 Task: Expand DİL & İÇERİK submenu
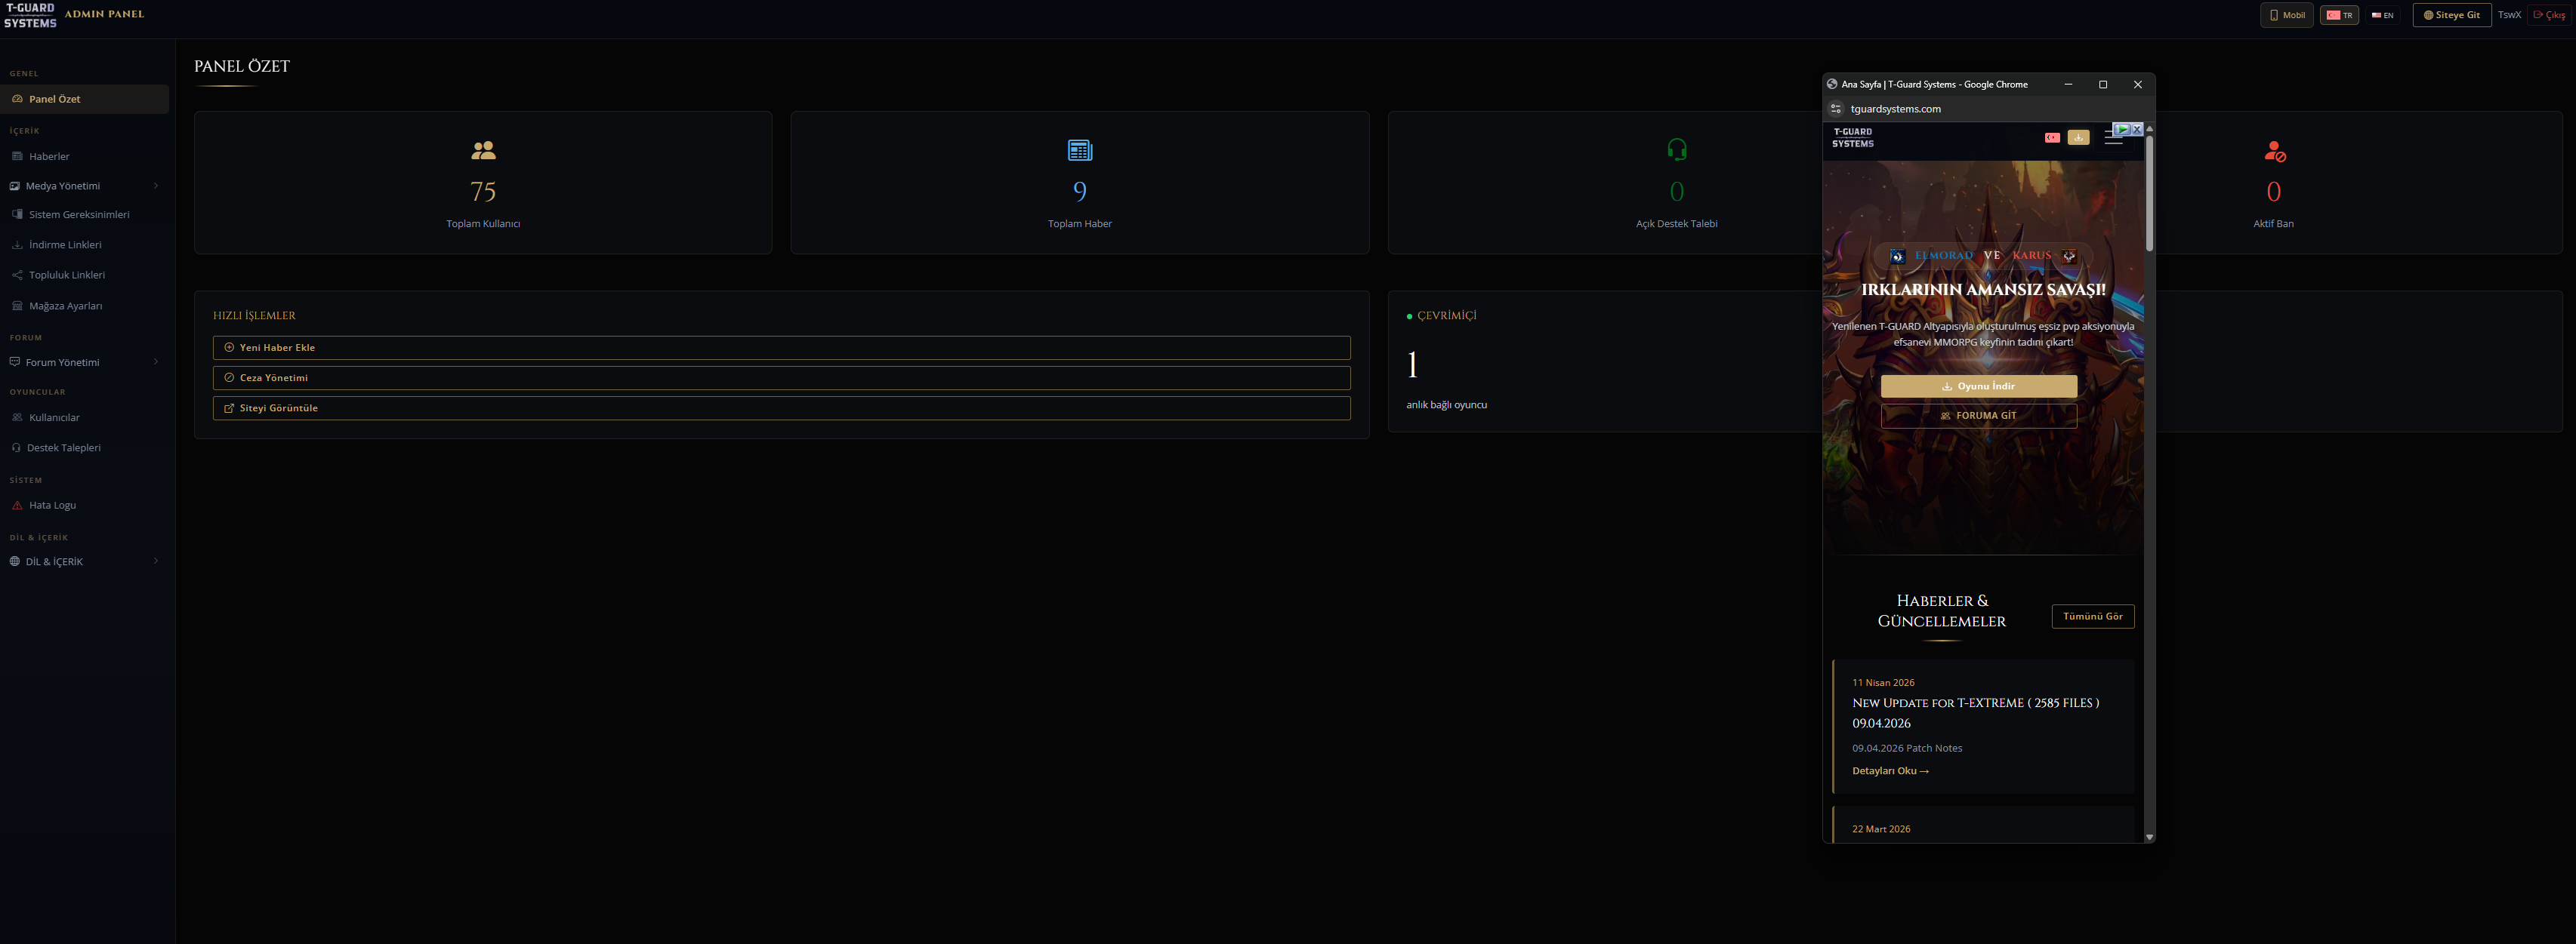[x=84, y=561]
